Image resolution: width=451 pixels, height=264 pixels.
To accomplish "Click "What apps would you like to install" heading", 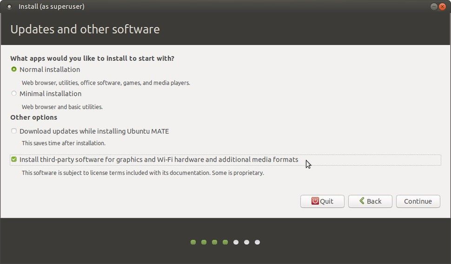I will coord(93,58).
